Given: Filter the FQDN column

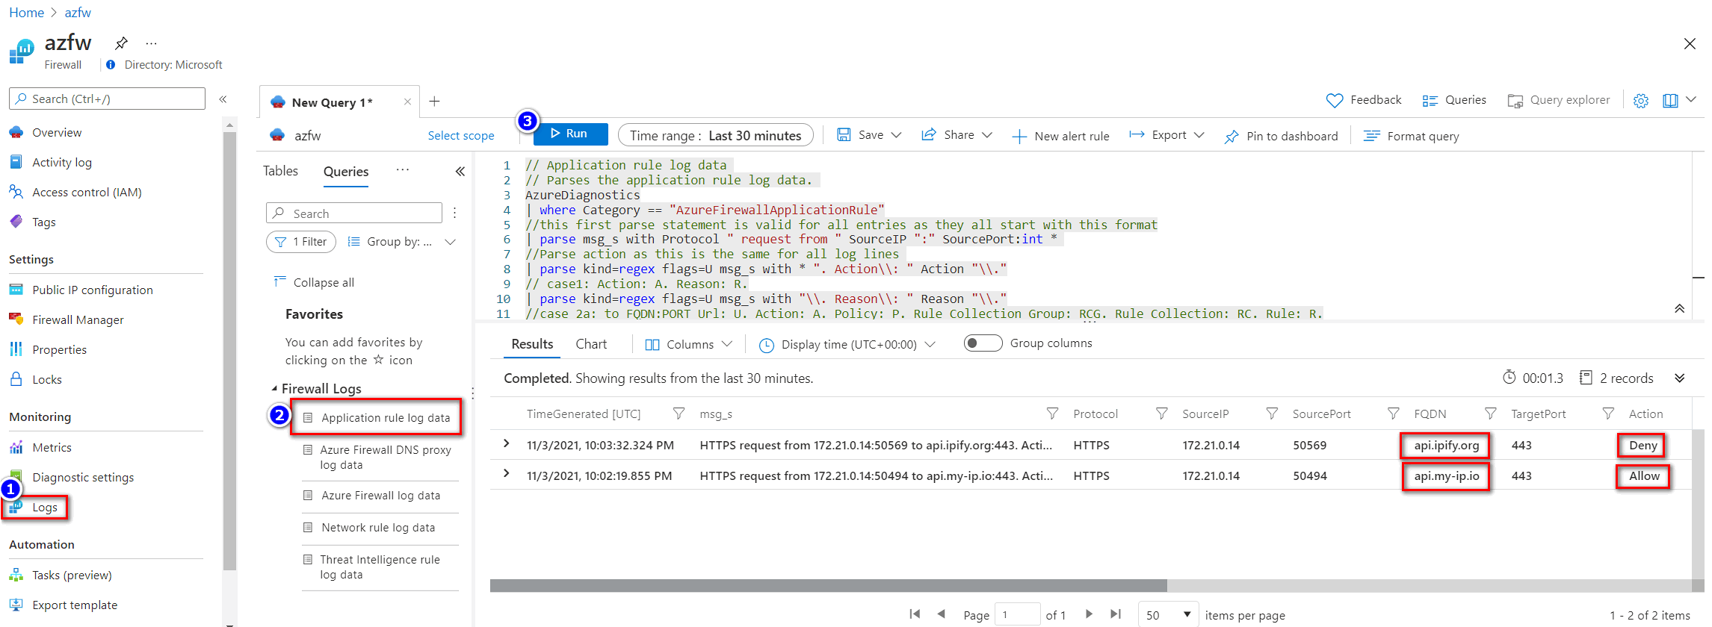Looking at the screenshot, I should (1490, 414).
